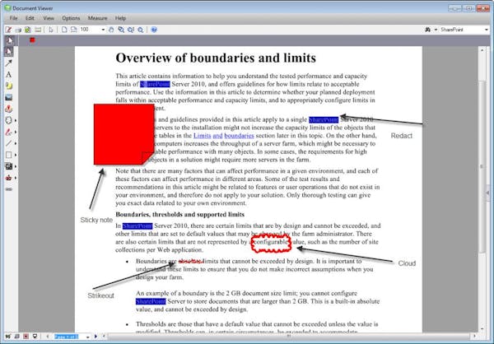
Task: Select the cloud shape annotation tool
Action: click(x=9, y=120)
